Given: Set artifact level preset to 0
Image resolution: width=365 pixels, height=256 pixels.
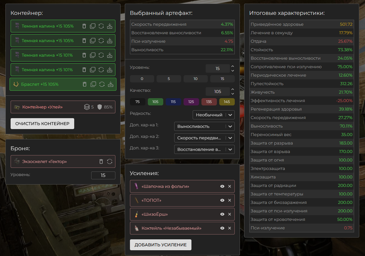Looking at the screenshot, I should coord(142,79).
